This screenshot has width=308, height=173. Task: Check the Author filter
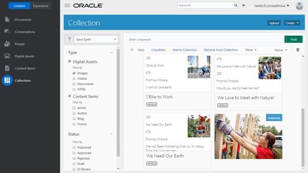coord(74,113)
